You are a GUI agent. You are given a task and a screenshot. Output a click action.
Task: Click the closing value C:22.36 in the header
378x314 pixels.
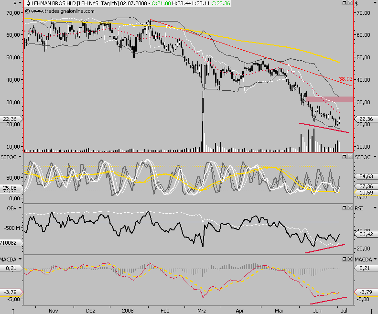point(221,3)
